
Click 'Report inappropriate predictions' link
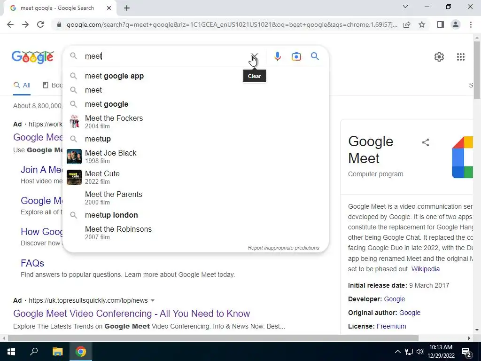click(283, 248)
